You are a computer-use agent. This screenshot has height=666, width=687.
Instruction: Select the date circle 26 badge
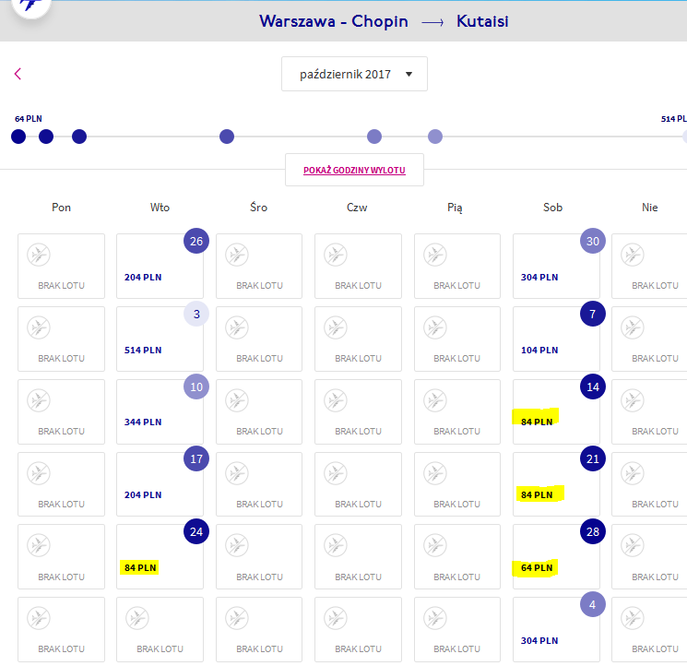(x=196, y=241)
